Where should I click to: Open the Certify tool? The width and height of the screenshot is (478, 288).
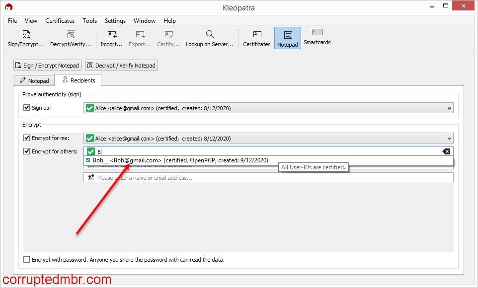point(168,37)
